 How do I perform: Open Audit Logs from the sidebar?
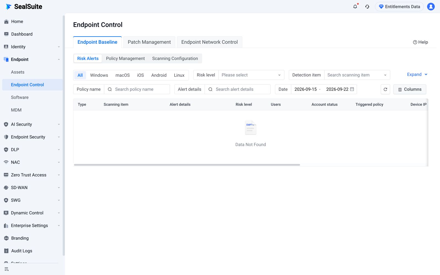click(x=21, y=251)
